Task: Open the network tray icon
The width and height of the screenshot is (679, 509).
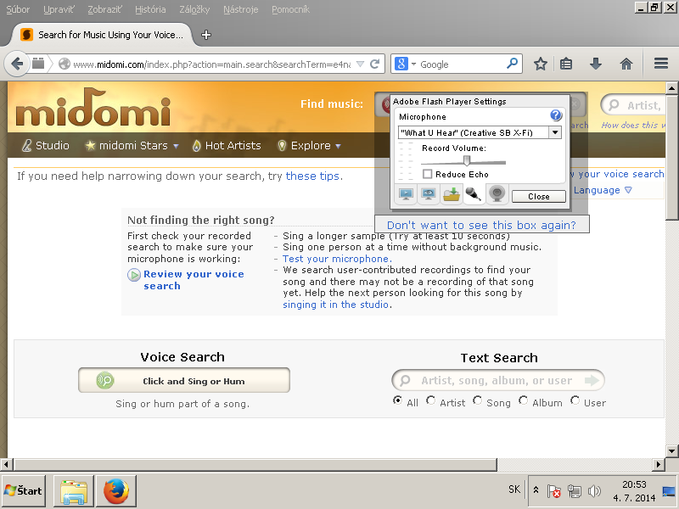Action: [x=575, y=491]
